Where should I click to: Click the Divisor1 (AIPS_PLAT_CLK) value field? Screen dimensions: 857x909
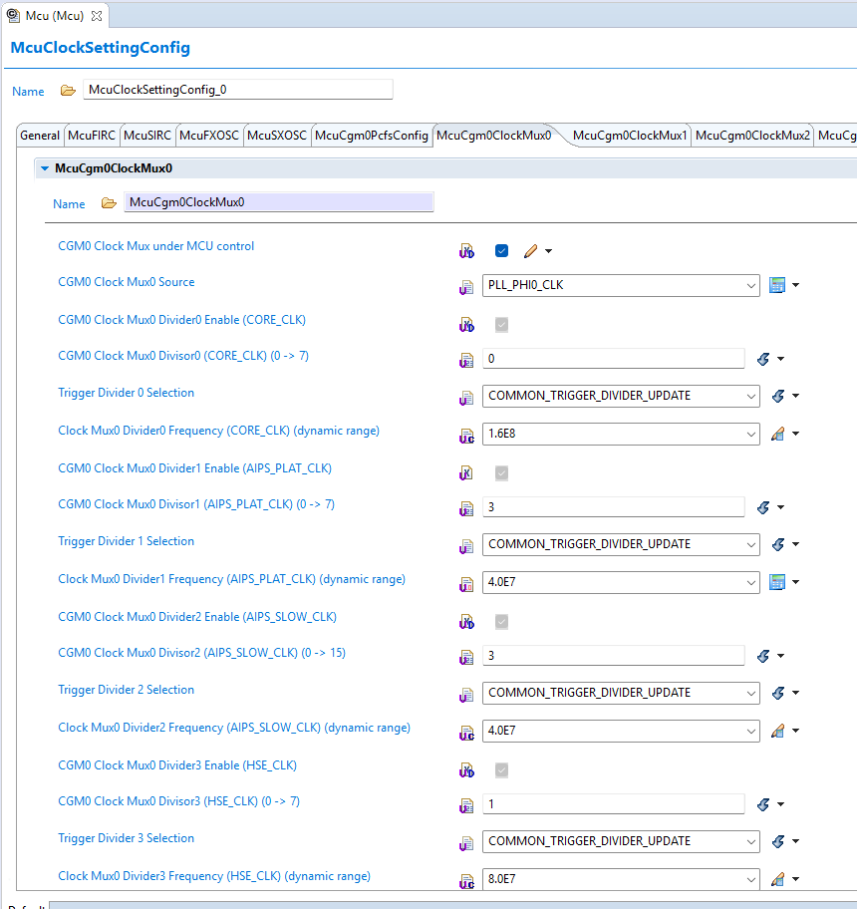613,506
